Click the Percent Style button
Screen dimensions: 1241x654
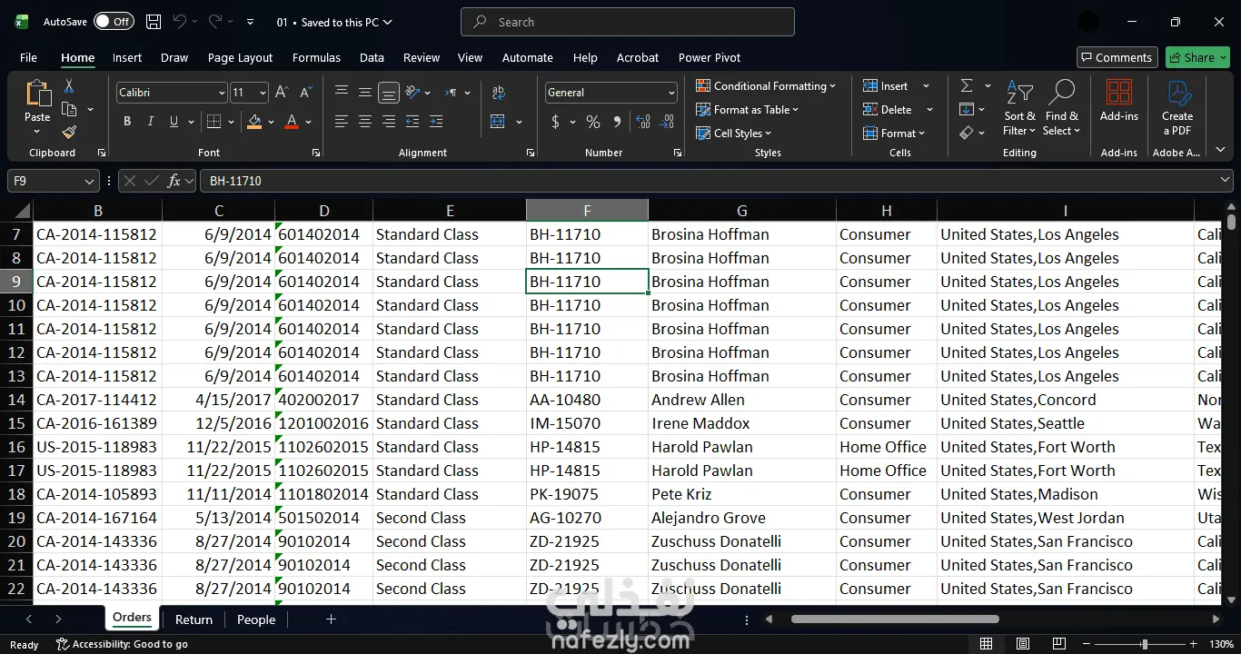click(593, 122)
